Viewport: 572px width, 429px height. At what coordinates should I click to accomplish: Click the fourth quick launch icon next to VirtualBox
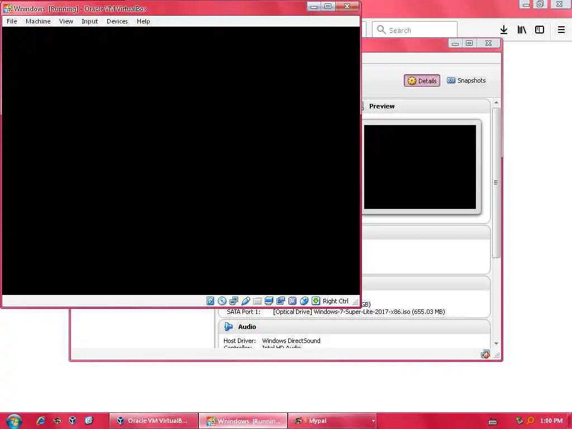[89, 421]
